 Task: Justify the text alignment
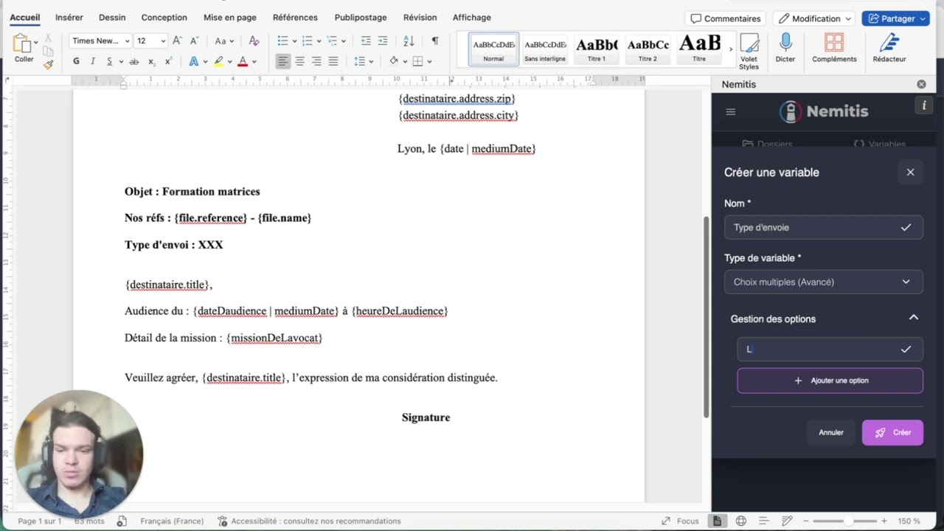point(333,61)
